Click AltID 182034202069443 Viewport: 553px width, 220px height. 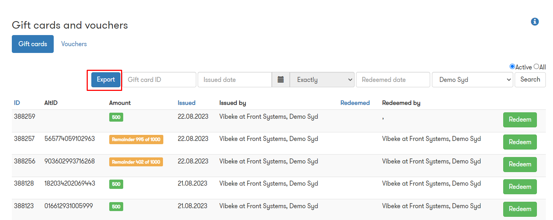70,184
